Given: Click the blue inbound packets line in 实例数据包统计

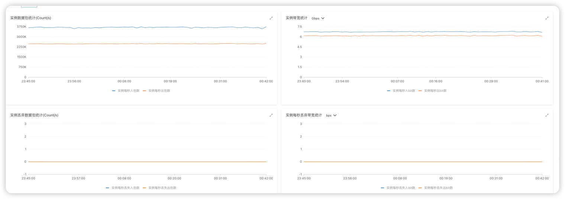Looking at the screenshot, I should click(x=147, y=27).
